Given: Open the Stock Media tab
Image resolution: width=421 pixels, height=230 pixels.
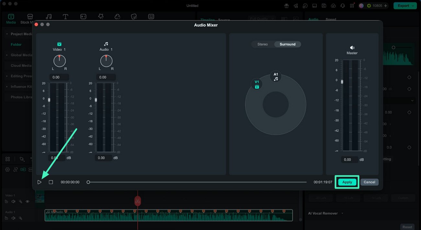Looking at the screenshot, I should (x=27, y=19).
